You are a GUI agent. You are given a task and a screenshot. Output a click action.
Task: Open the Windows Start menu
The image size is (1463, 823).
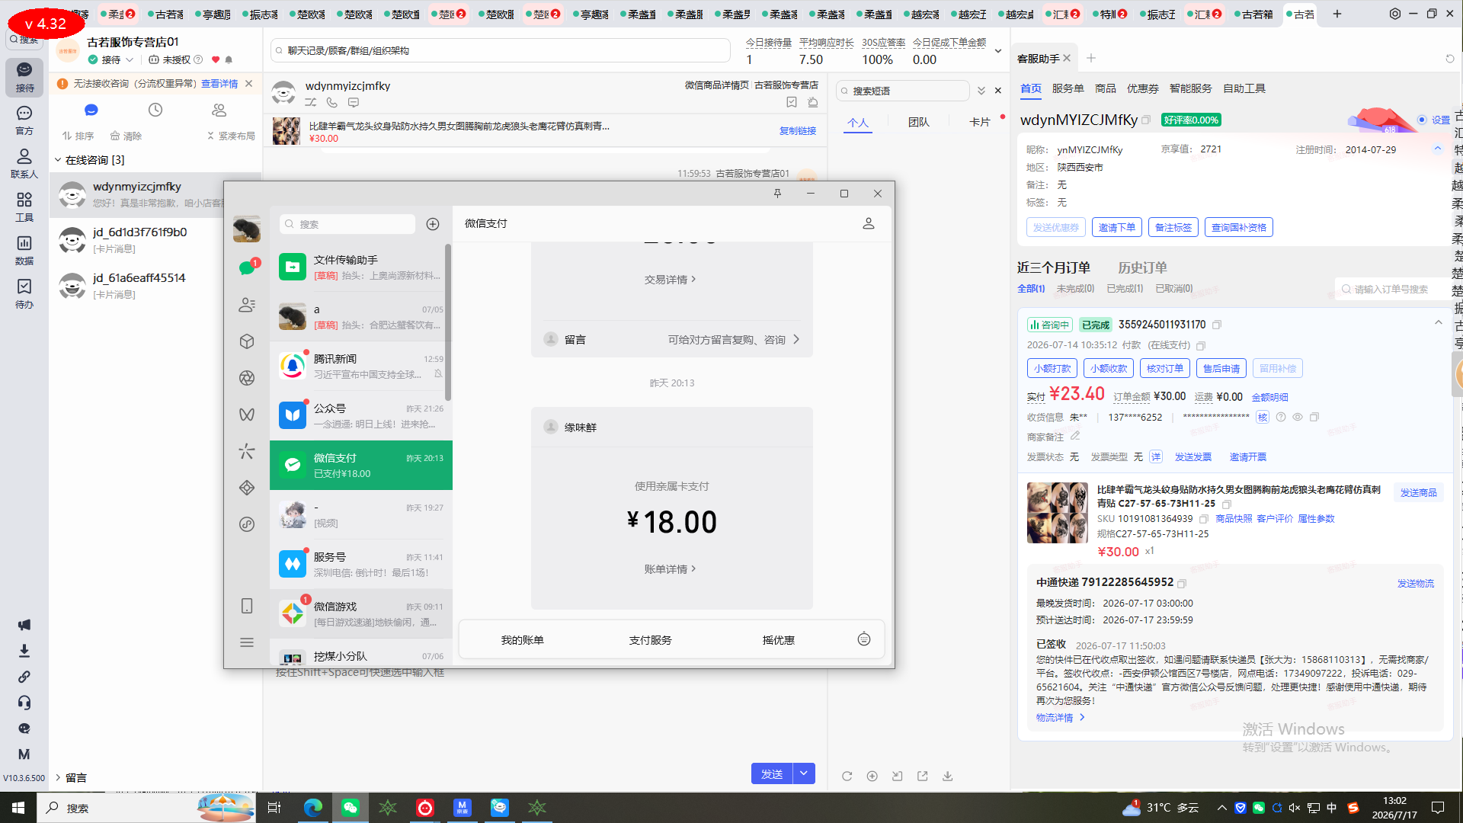18,808
